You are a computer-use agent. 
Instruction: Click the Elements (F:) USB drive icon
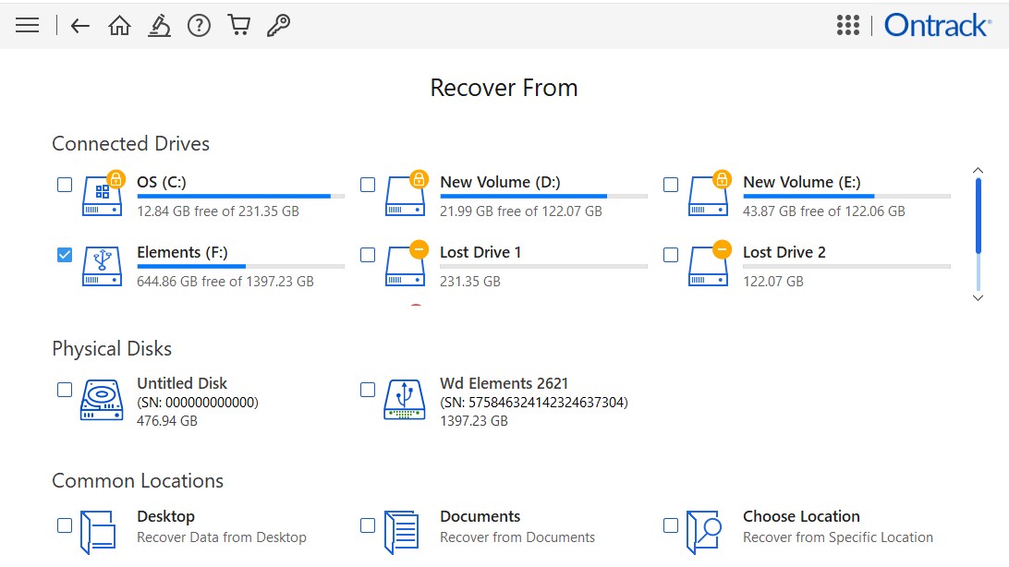point(101,266)
